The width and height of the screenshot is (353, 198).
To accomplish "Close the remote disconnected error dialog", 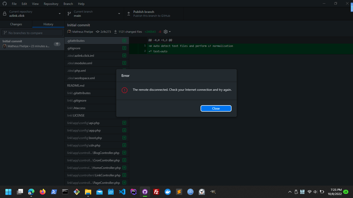I will point(216,108).
